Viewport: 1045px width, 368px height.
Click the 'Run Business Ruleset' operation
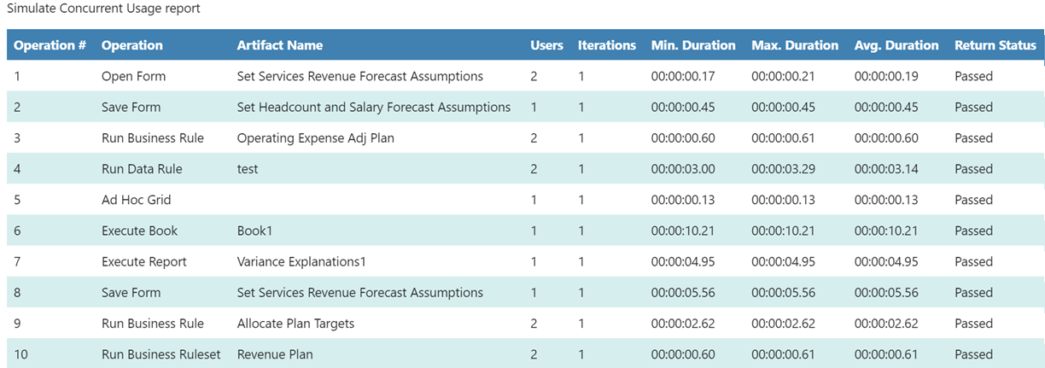(x=161, y=354)
